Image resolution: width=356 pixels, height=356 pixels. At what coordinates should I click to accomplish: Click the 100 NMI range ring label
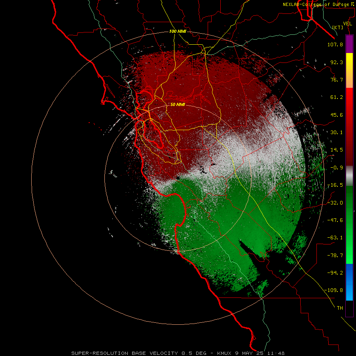(x=178, y=31)
